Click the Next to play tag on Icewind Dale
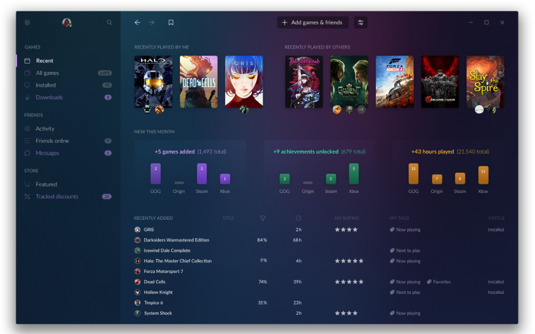 [x=405, y=251]
